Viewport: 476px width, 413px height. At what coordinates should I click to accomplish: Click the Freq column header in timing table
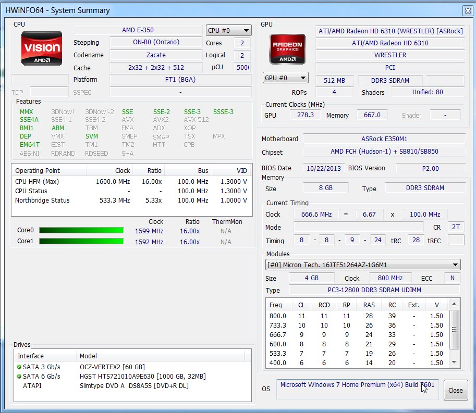(x=279, y=305)
